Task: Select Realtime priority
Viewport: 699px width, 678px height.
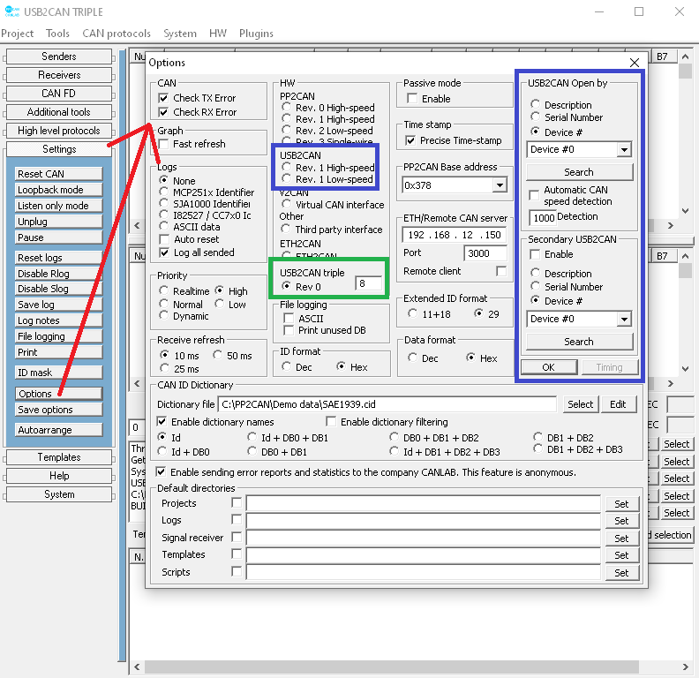Action: (163, 290)
